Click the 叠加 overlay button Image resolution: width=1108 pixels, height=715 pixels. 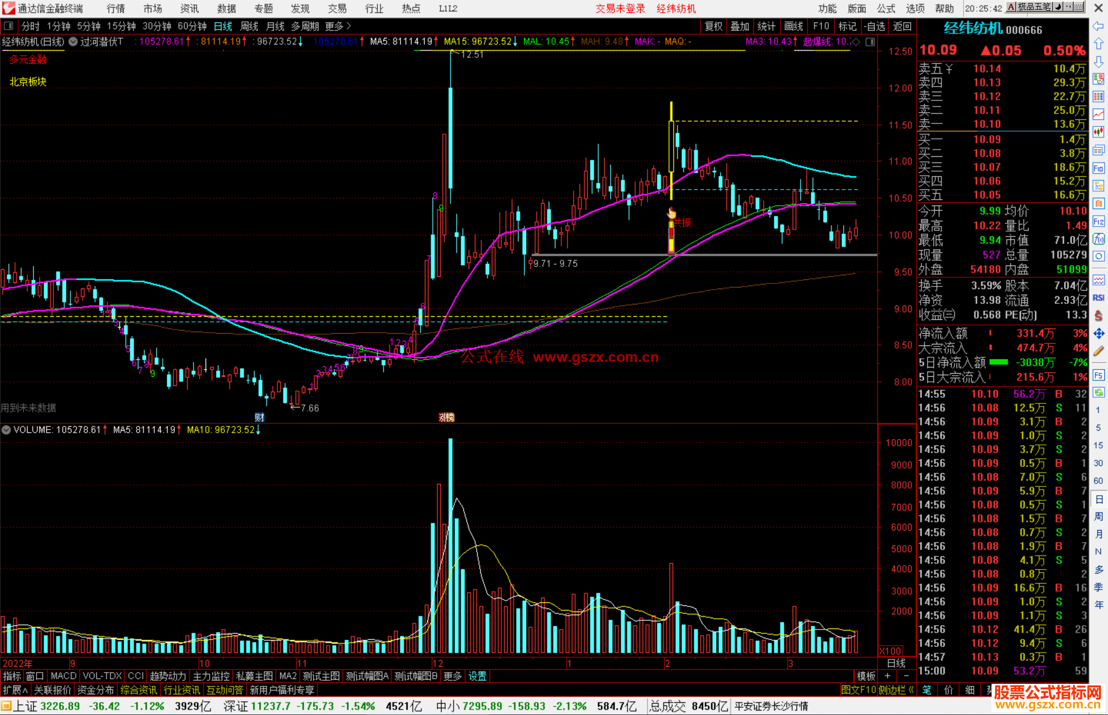(740, 26)
